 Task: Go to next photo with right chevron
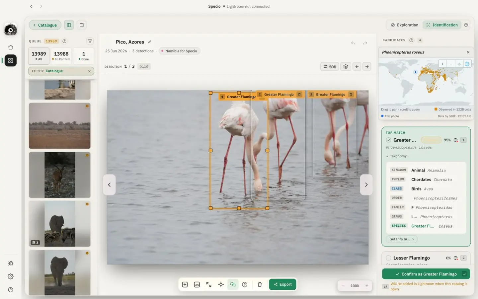(x=366, y=185)
